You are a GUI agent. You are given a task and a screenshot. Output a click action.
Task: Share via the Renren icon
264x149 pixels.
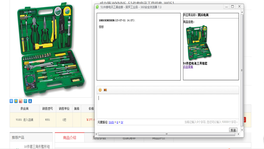coord(30,101)
